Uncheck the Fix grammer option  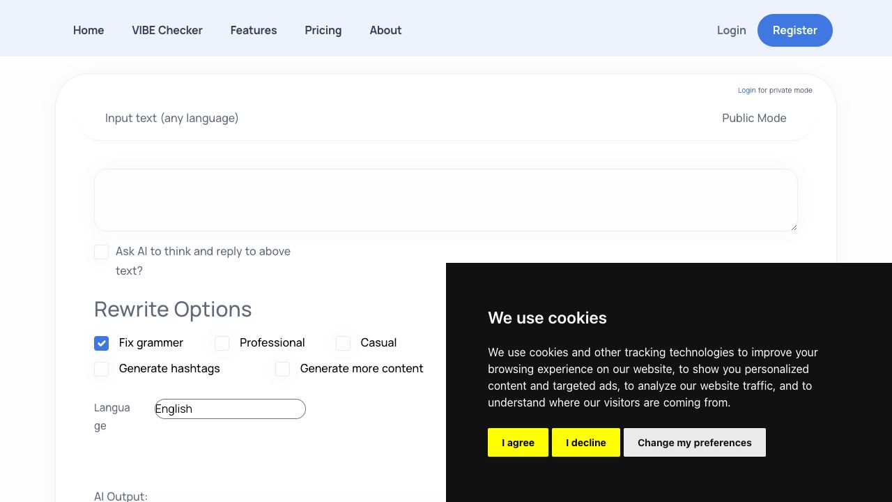(102, 343)
